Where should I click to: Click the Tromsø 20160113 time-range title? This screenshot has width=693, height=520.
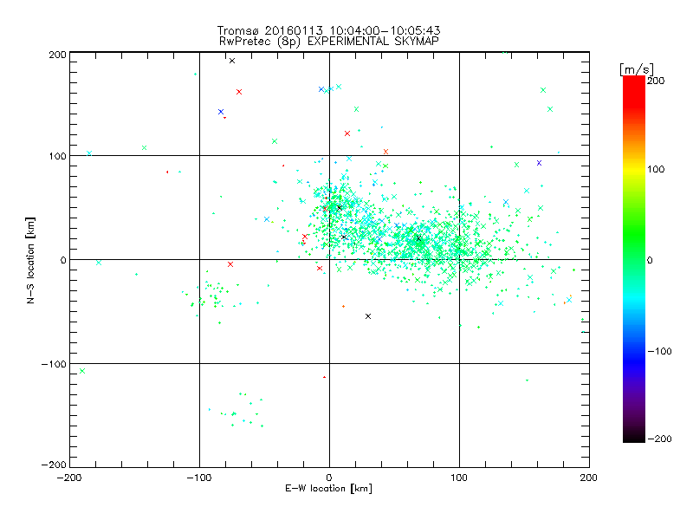328,30
